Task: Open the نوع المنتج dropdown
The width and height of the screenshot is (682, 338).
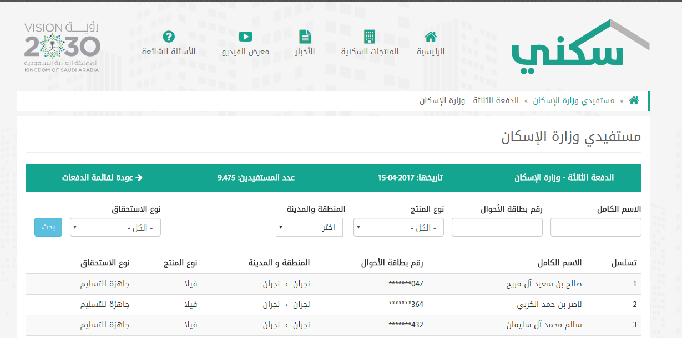Action: tap(398, 227)
